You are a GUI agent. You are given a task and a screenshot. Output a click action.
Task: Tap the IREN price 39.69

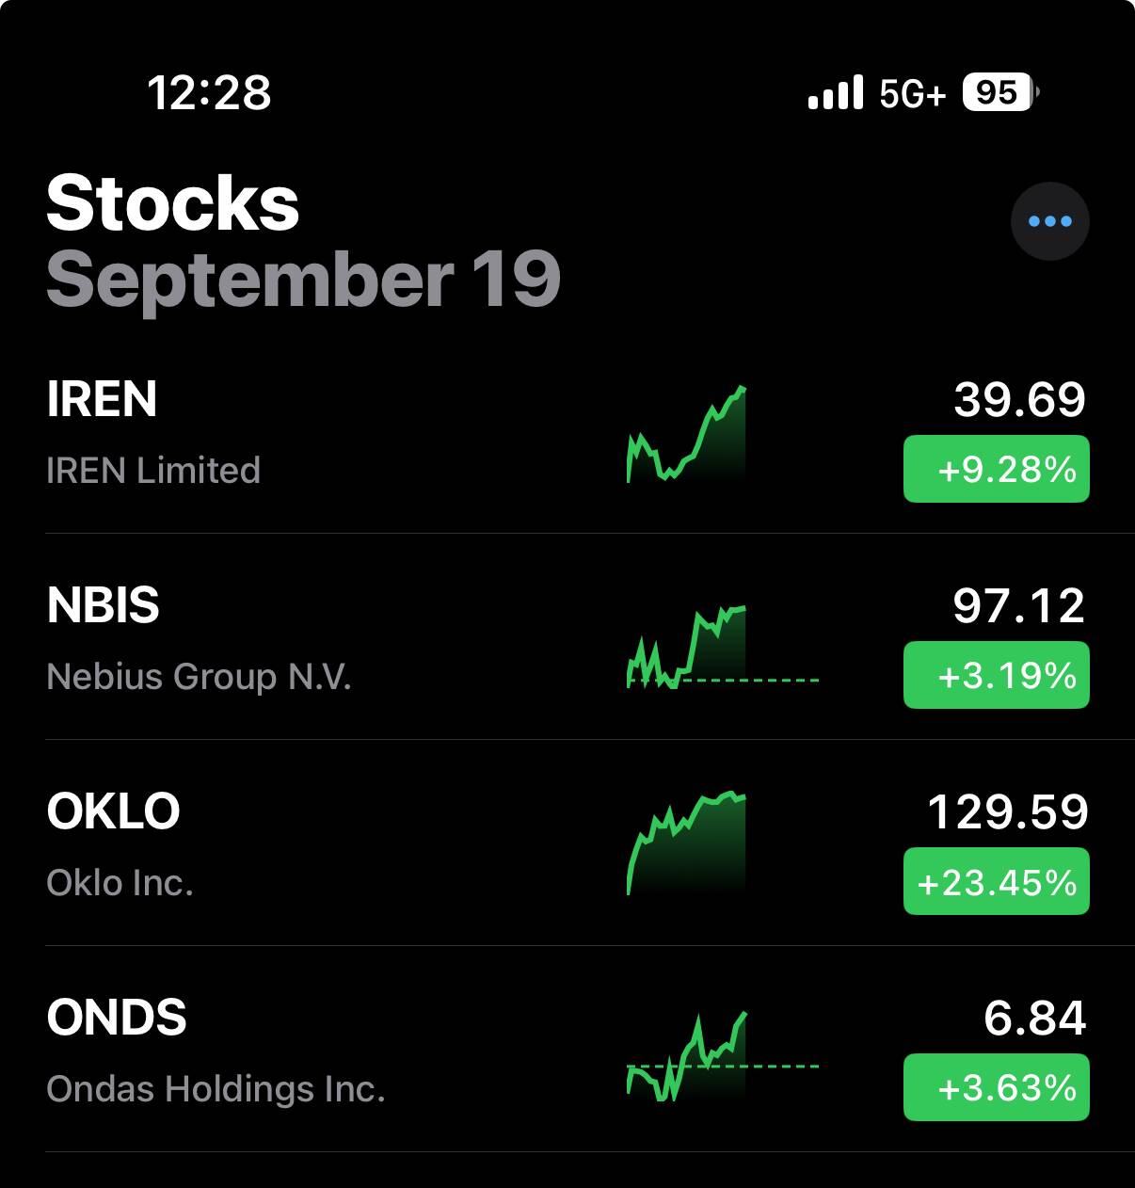pos(1019,399)
